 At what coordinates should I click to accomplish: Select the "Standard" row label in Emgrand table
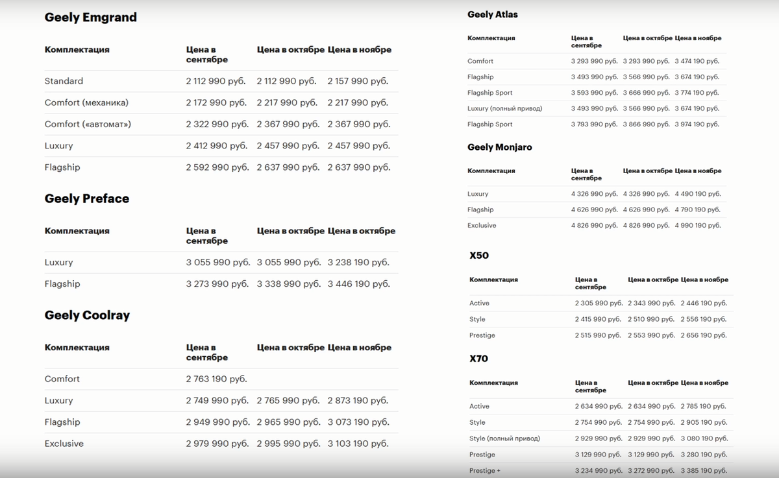[64, 81]
